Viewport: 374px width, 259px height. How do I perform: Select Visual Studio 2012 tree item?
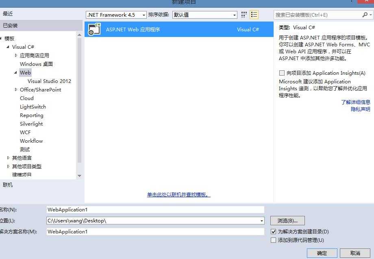click(49, 81)
